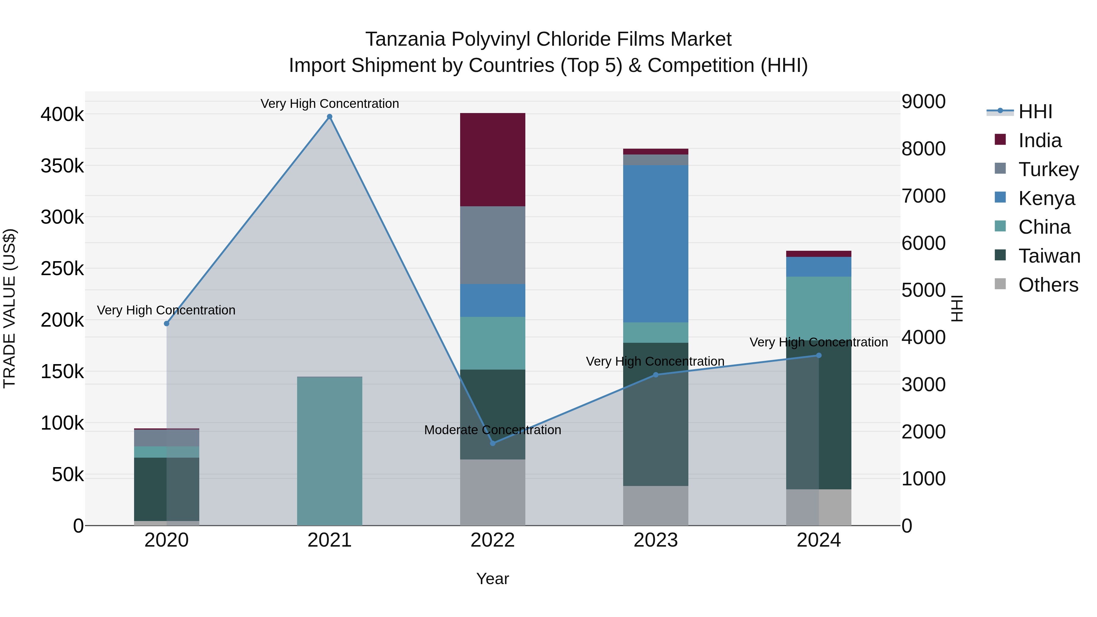This screenshot has width=1097, height=617.
Task: Select the Kenya segment of the 2023 bar
Action: click(x=656, y=243)
